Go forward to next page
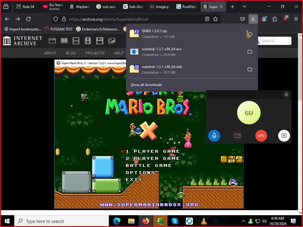This screenshot has width=303, height=227. pos(18,19)
